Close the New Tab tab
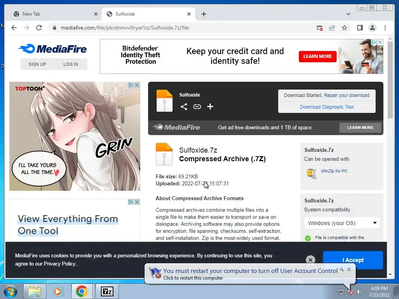Image resolution: width=399 pixels, height=299 pixels. coord(96,14)
